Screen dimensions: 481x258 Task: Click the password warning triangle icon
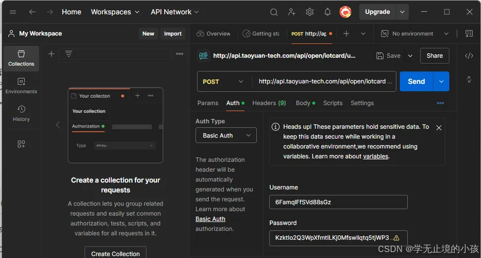click(x=396, y=238)
